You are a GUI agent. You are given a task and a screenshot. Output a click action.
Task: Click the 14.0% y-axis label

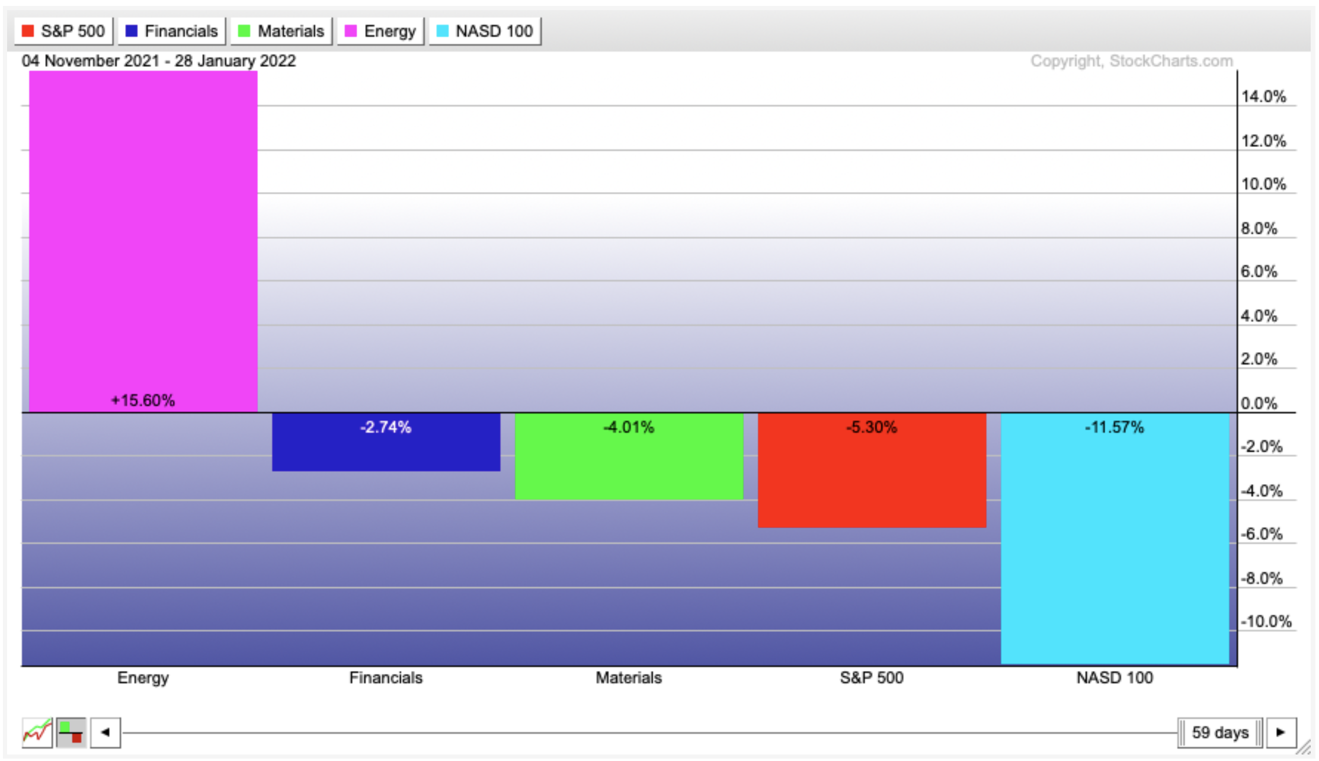(x=1264, y=97)
